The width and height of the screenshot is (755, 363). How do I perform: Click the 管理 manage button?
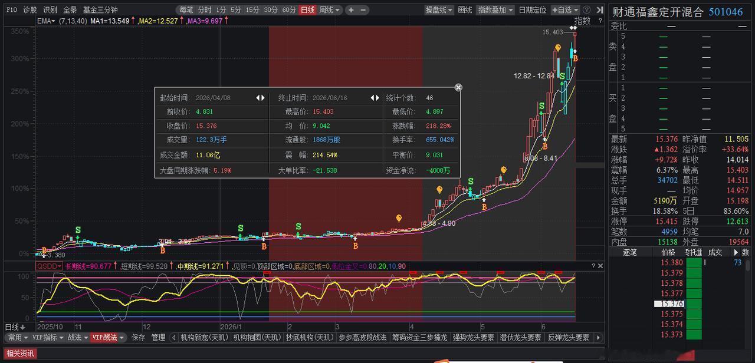tap(158, 338)
